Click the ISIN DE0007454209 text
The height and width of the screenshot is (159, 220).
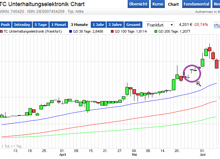point(46,12)
